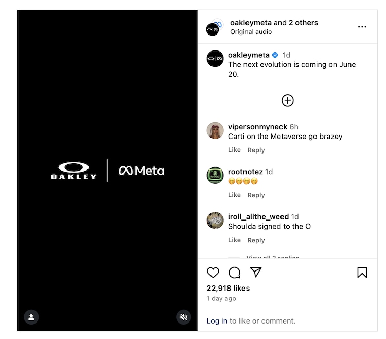Click the heart like icon
This screenshot has height=339, width=386.
click(213, 273)
